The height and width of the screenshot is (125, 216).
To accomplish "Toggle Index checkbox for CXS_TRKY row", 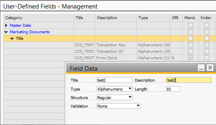I will tap(206, 45).
